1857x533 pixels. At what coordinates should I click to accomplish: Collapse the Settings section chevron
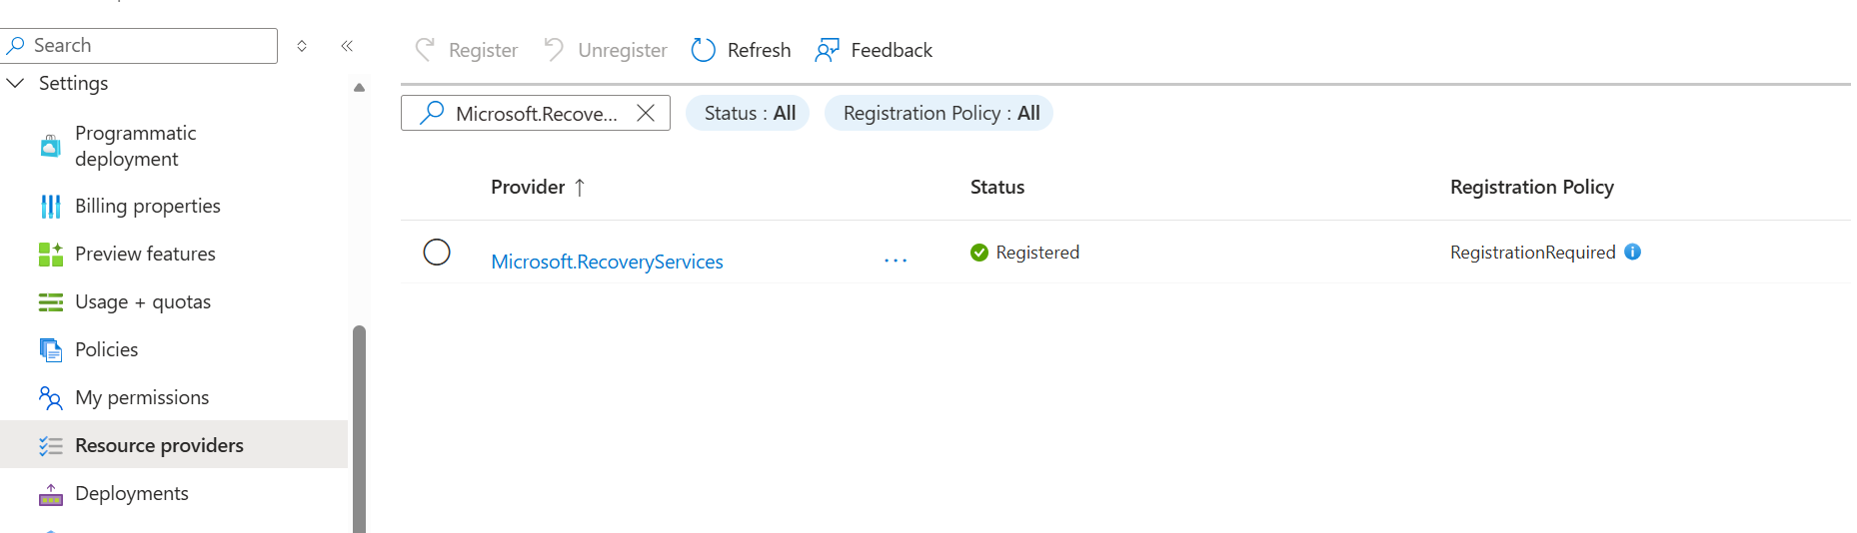tap(15, 83)
